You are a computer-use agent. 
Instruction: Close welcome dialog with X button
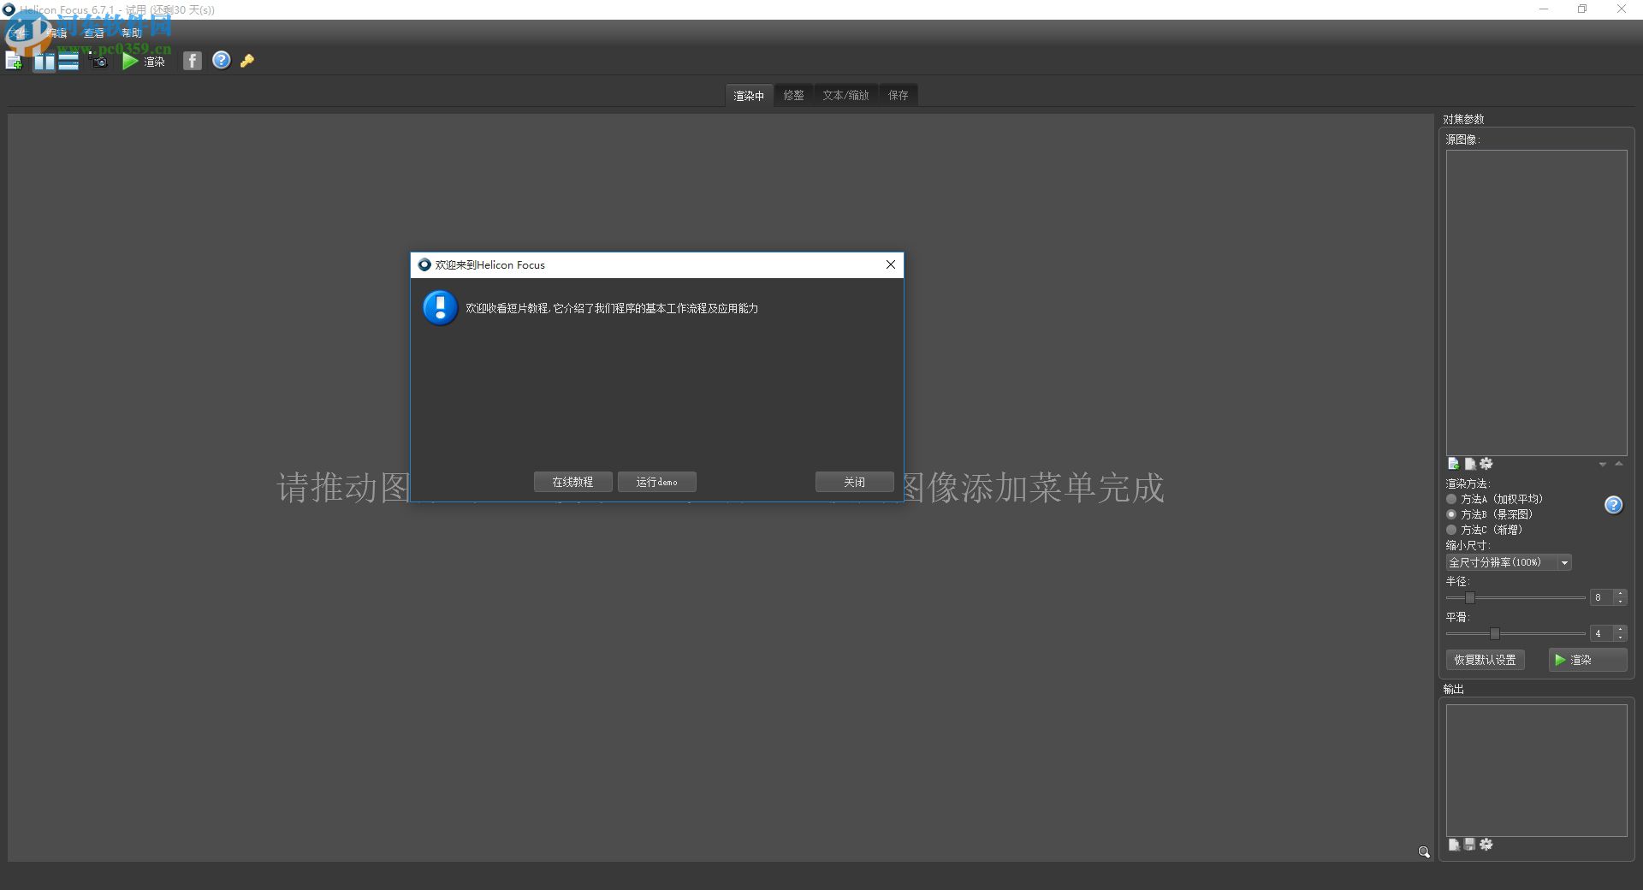click(x=891, y=264)
